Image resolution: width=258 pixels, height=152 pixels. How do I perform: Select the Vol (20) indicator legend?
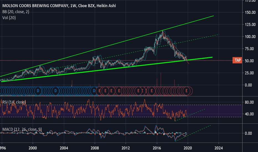click(x=9, y=18)
